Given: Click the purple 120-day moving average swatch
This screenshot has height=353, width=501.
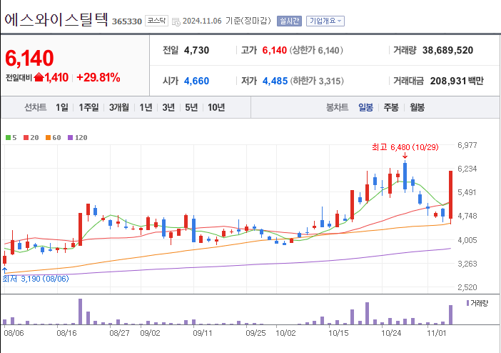Looking at the screenshot, I should (70, 138).
